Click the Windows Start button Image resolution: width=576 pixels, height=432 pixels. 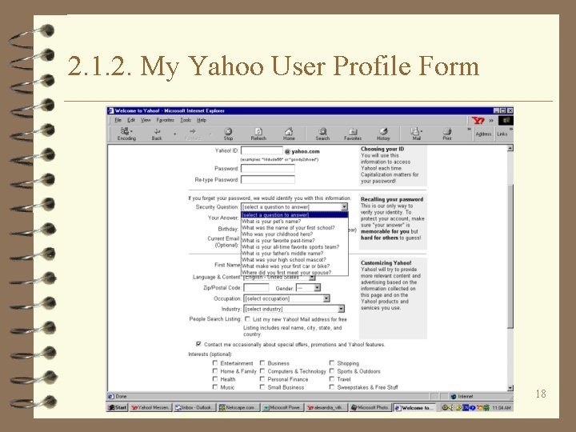click(x=118, y=407)
